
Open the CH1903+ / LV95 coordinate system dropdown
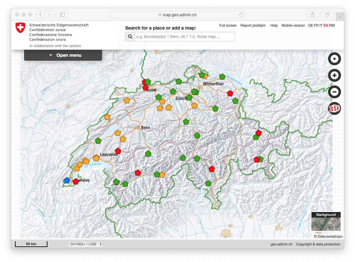click(x=85, y=244)
